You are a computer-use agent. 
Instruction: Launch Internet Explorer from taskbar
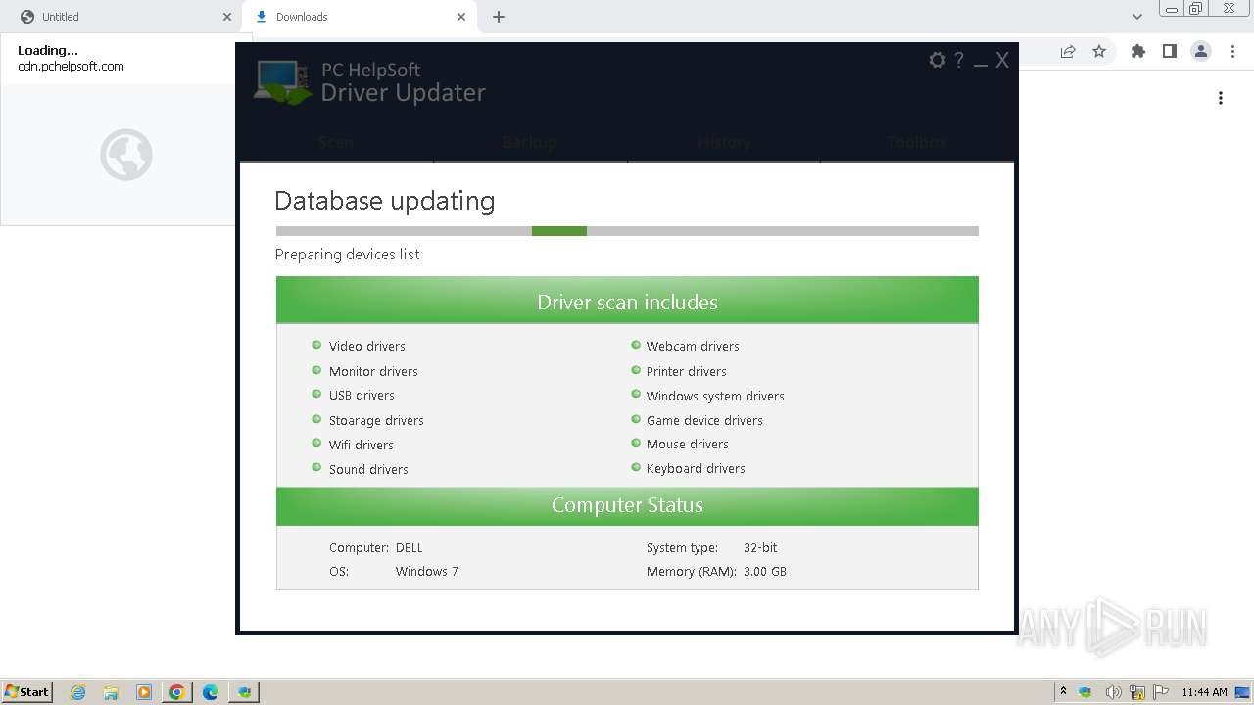(77, 692)
